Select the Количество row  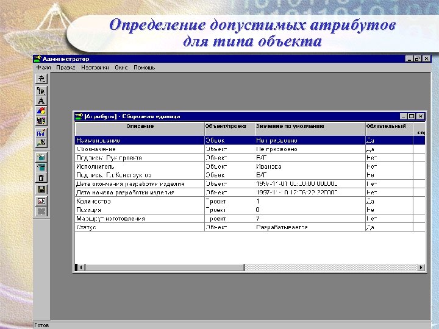(x=250, y=201)
